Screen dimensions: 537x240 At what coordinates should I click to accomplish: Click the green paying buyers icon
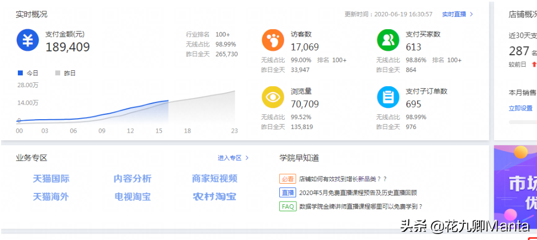tap(388, 40)
